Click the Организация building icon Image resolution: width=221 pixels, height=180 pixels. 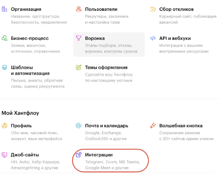[5, 9]
